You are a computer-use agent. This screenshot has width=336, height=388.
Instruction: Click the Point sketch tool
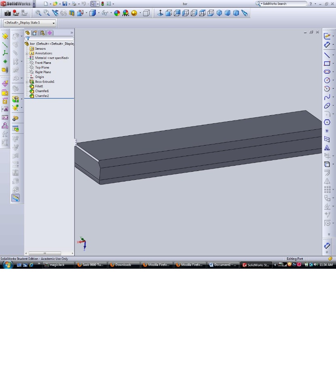coord(327,131)
